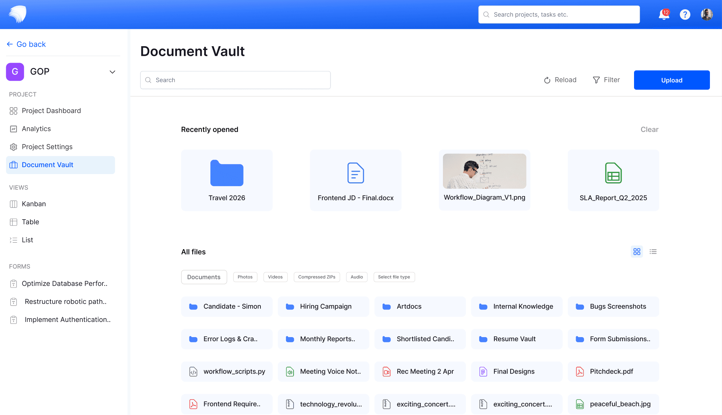The image size is (722, 415).
Task: Click the notifications bell icon
Action: pyautogui.click(x=663, y=14)
